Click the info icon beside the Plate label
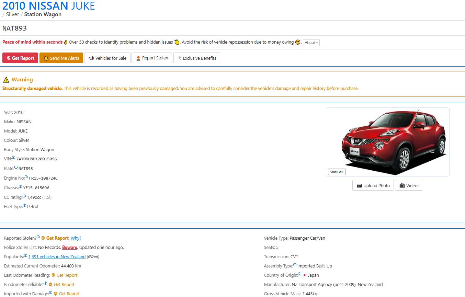Image resolution: width=465 pixels, height=297 pixels. pyautogui.click(x=16, y=167)
